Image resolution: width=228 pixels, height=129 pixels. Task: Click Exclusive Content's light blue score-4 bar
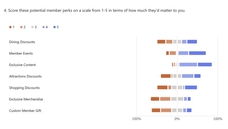188,64
